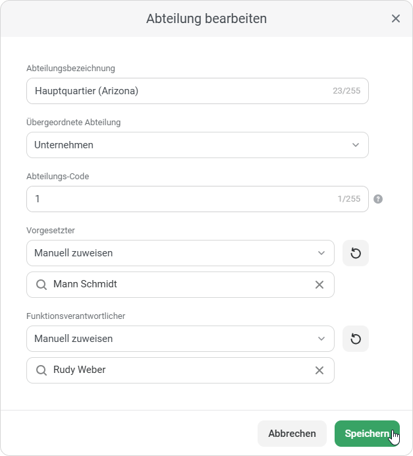Expand the Vorgesetzter assignment dropdown
This screenshot has width=413, height=456.
click(x=180, y=253)
